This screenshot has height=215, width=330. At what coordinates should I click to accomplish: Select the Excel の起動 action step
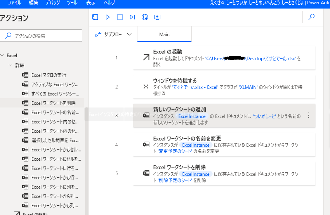(224, 58)
